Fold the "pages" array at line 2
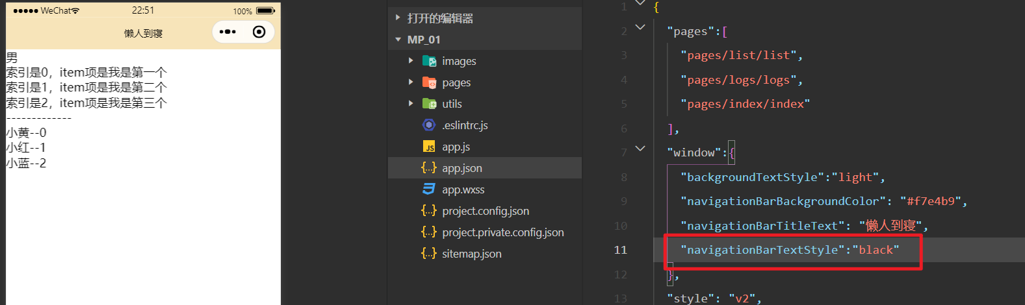Screen dimensions: 1025x305 coord(640,27)
